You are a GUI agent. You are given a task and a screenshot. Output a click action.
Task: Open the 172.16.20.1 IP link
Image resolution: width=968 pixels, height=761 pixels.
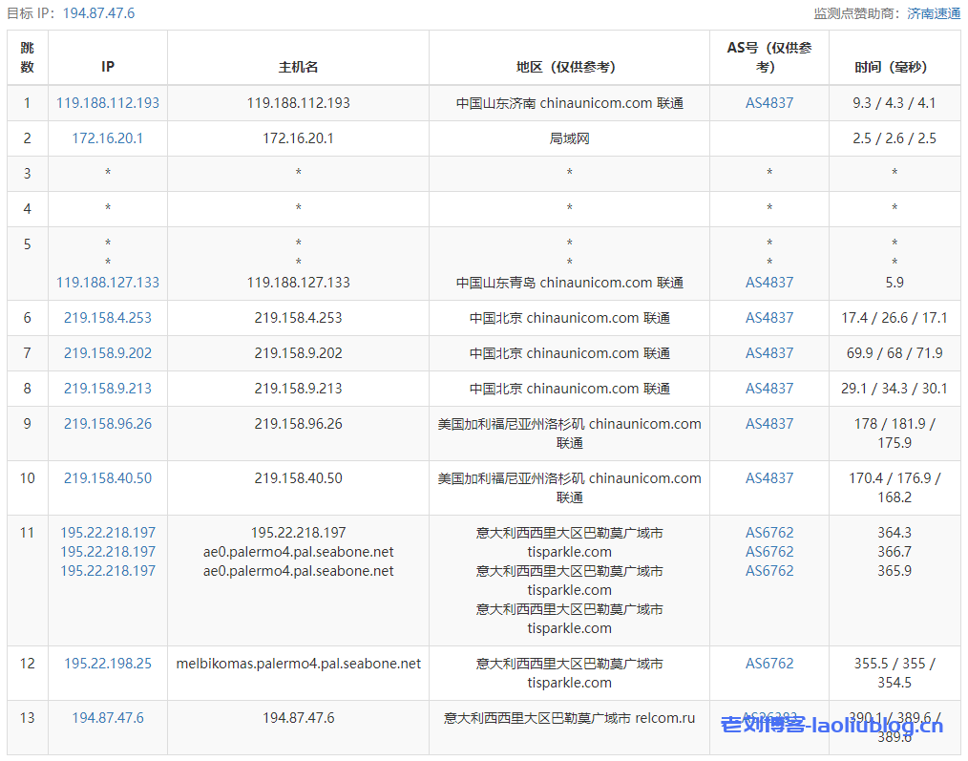tap(108, 138)
